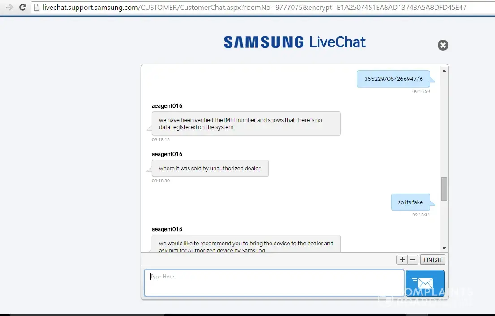The width and height of the screenshot is (495, 316).
Task: Send the message with envelope button
Action: 425,283
